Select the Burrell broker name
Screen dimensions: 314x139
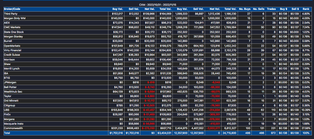[8, 41]
